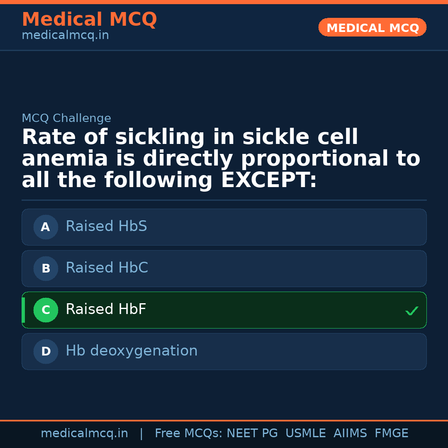Choose the "Raised HbS" answer text
448x448 pixels.
point(106,226)
